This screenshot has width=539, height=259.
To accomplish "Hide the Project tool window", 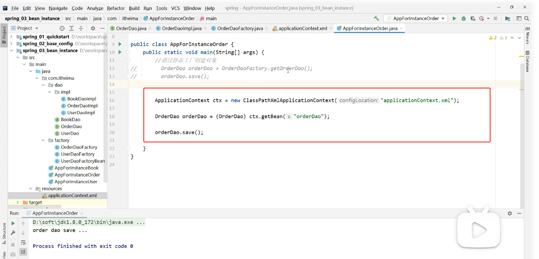I will (x=102, y=28).
